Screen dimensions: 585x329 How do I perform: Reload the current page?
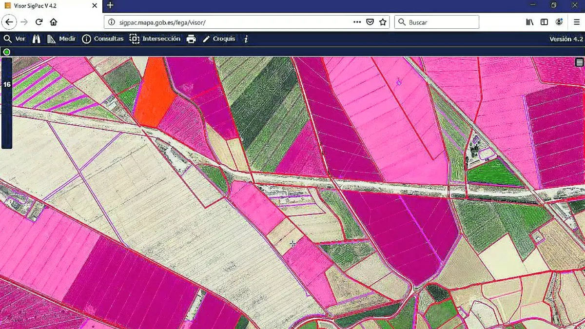[39, 22]
